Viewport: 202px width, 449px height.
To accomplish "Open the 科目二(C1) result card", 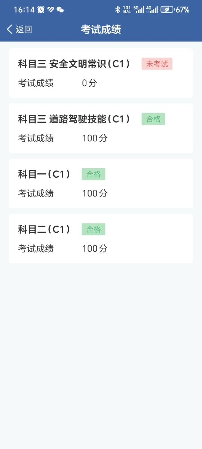I will coord(101,238).
